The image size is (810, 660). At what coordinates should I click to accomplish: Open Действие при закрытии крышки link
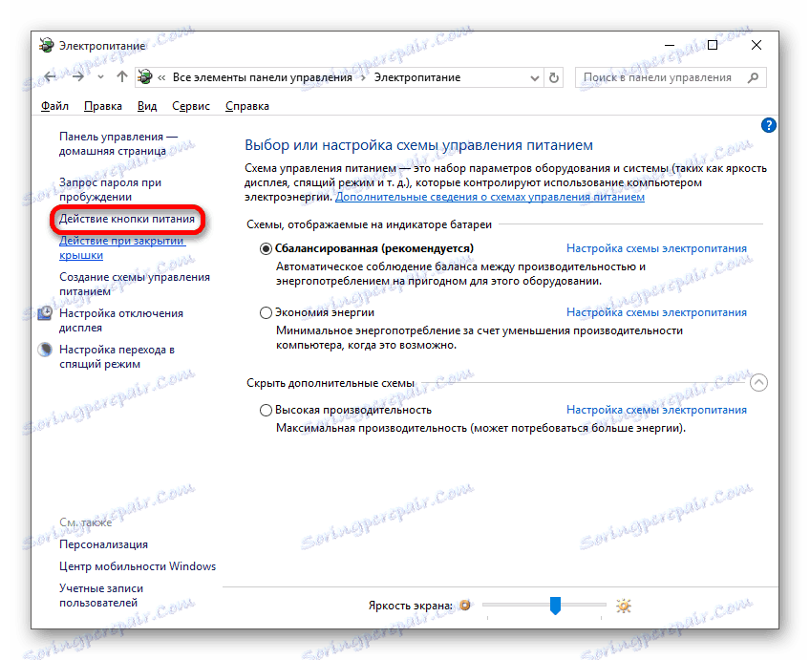click(121, 247)
